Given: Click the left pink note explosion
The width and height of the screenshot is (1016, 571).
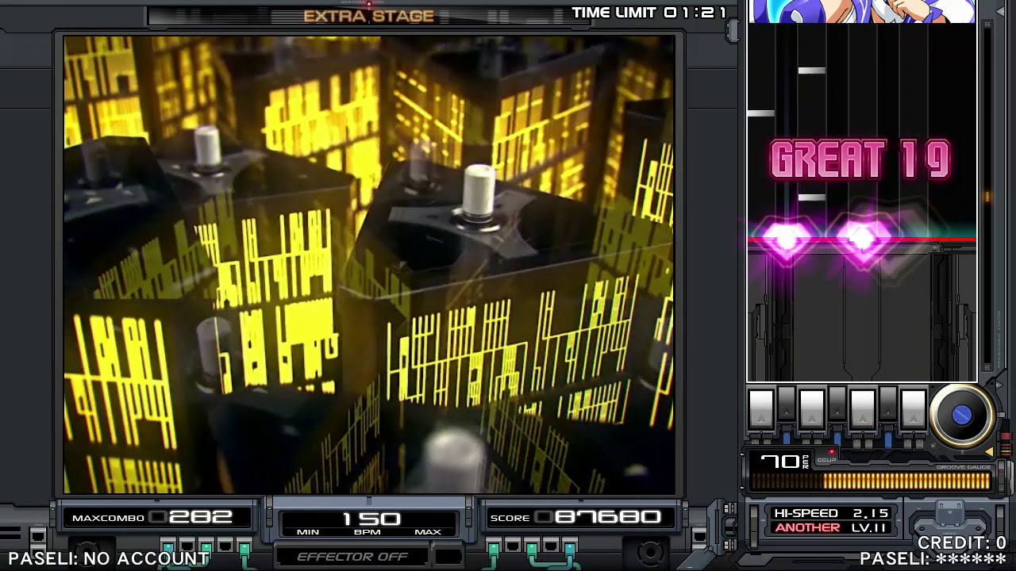Looking at the screenshot, I should click(785, 239).
